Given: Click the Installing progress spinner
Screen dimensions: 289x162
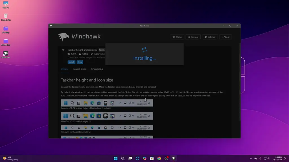Looking at the screenshot, I should click(x=144, y=49).
